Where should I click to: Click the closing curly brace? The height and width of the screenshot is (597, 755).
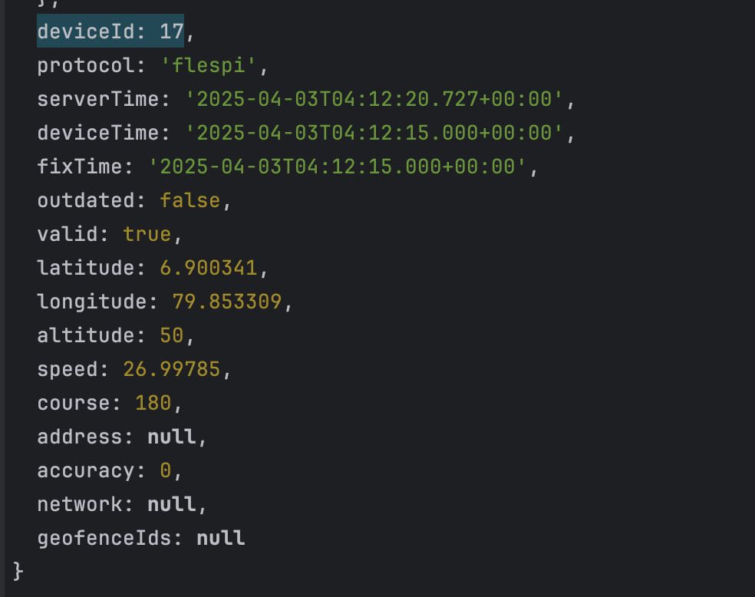coord(18,571)
